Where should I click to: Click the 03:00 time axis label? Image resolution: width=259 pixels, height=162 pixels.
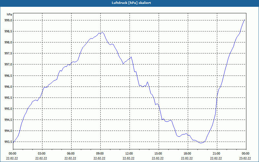[41, 153]
